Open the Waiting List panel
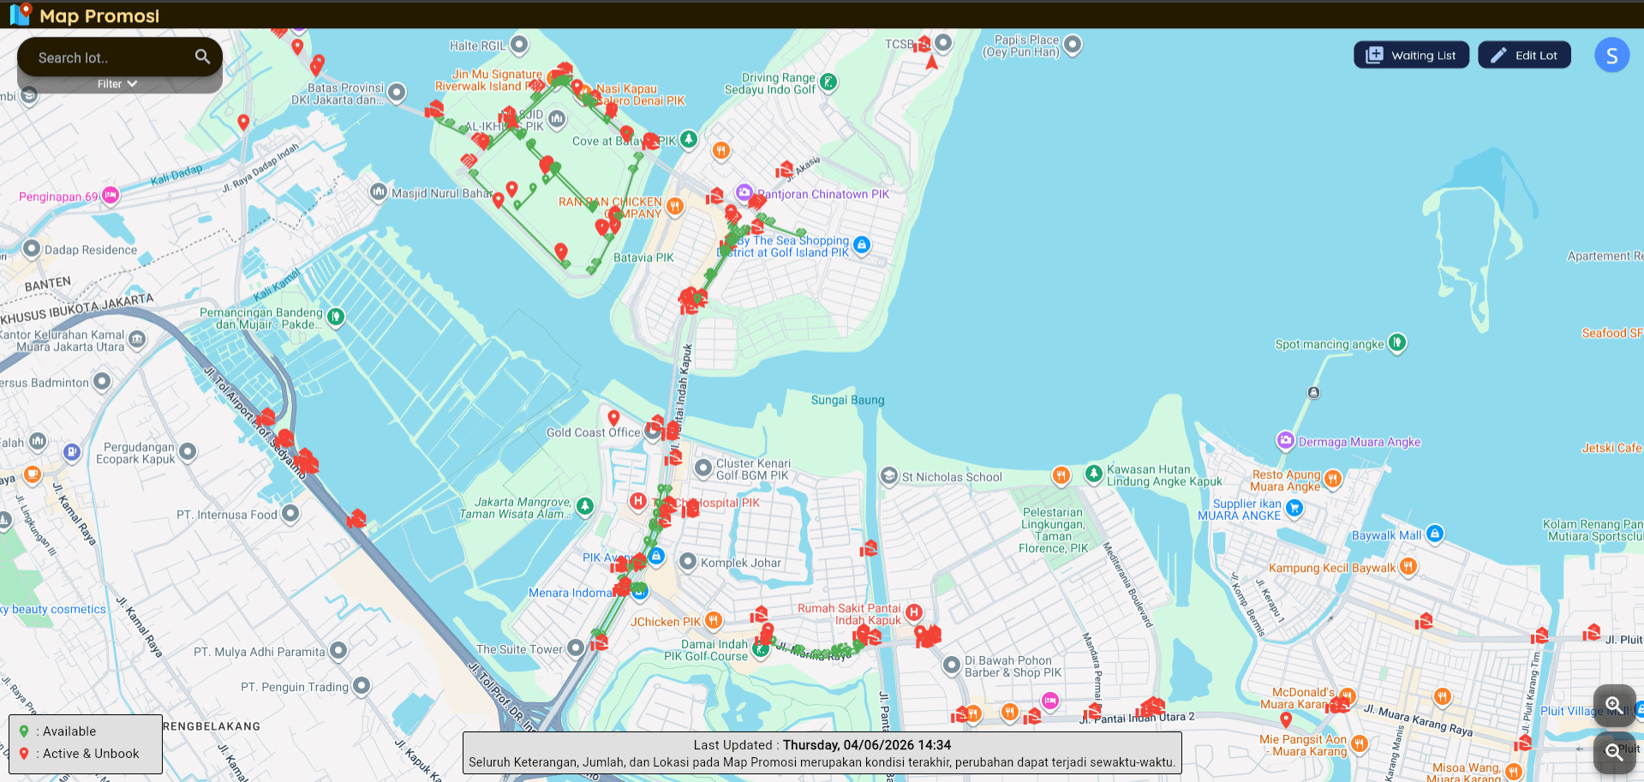This screenshot has height=782, width=1644. click(1411, 55)
